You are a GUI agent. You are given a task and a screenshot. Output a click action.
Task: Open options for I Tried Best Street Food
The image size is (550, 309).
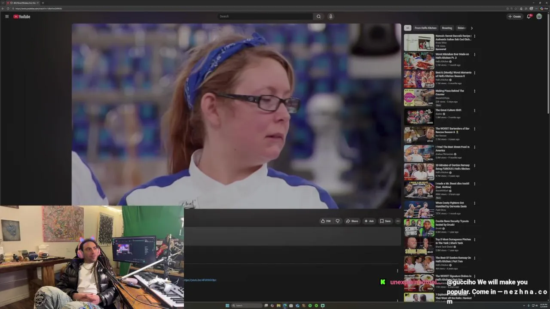[x=474, y=147]
